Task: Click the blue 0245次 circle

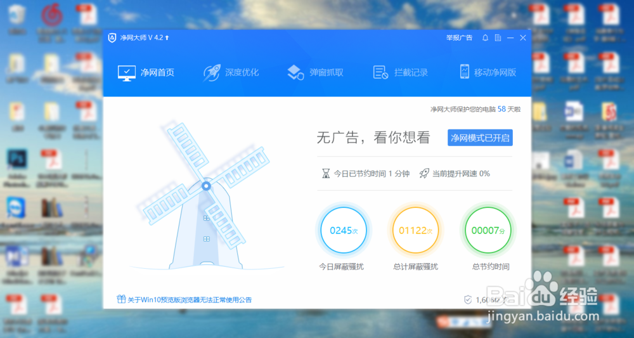Action: tap(344, 231)
